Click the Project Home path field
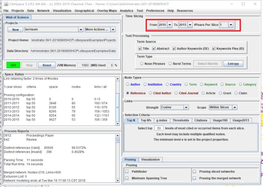 74,40
